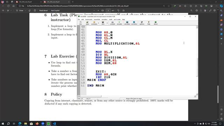Search within the PDF
This screenshot has height=126, width=224.
191,10
